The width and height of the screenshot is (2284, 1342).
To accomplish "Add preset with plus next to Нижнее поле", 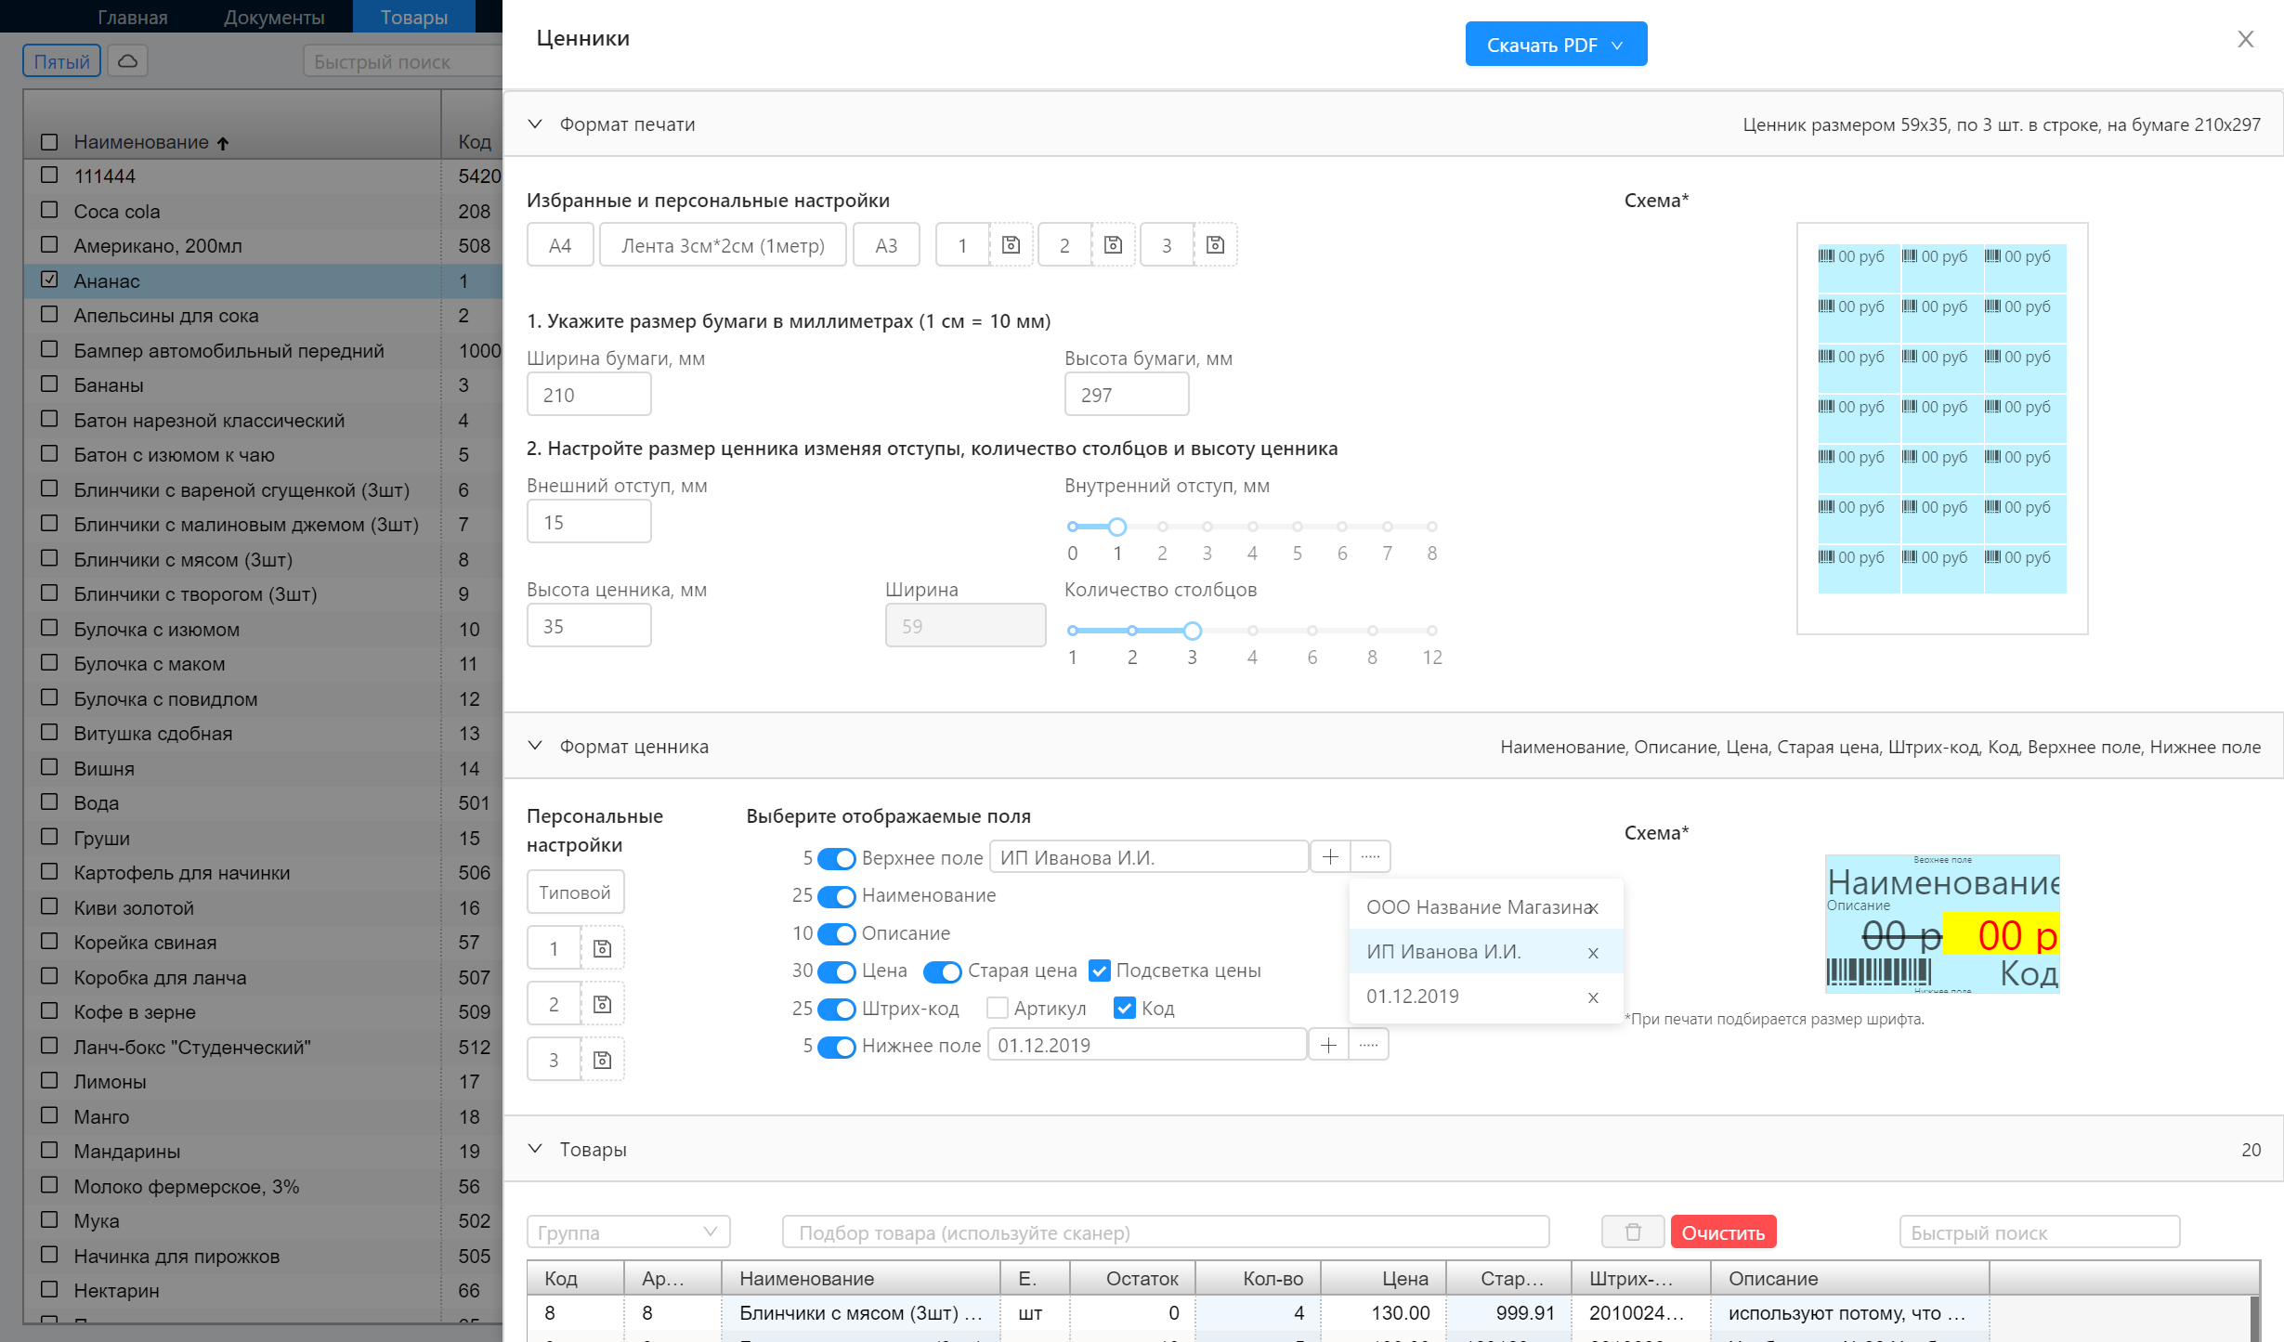I will pos(1328,1045).
